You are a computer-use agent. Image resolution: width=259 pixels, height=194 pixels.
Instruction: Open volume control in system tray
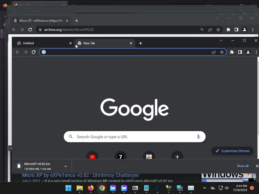(227, 188)
